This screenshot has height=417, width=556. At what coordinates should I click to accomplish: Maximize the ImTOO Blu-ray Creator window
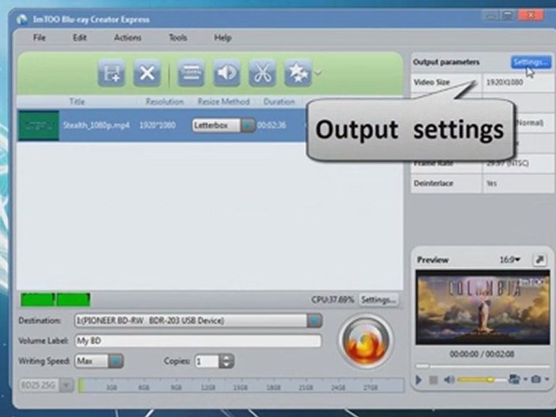(x=508, y=15)
